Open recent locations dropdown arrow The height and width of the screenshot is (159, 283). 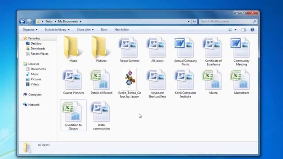coord(34,22)
